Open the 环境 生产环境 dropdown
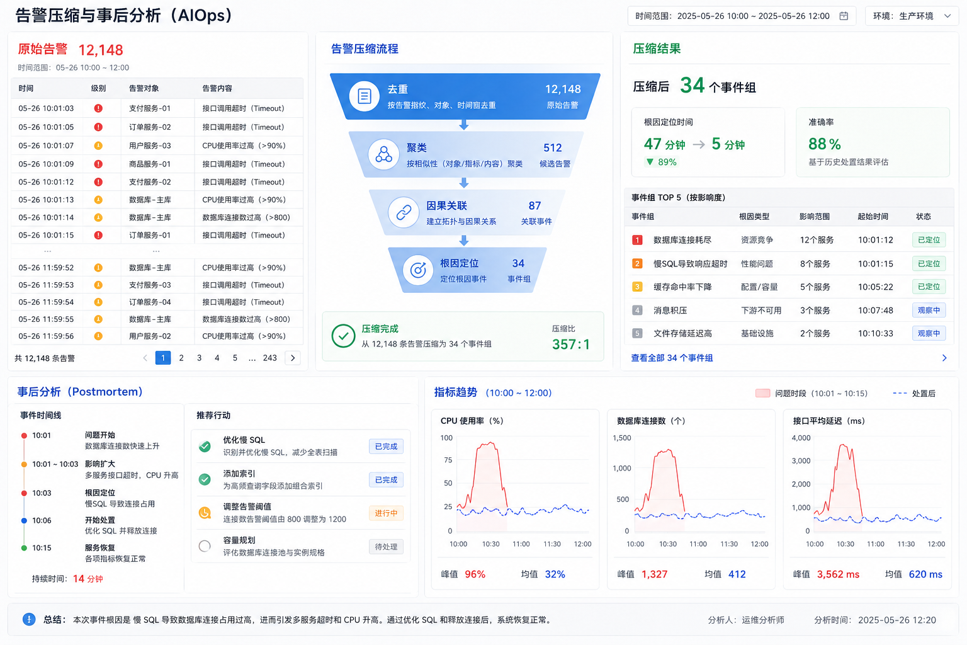 [912, 16]
